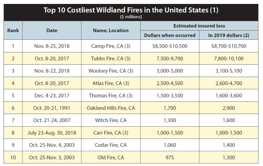The height and width of the screenshot is (166, 263).
Task: Click the Camp Fire, CA (3) cell
Action: pos(111,46)
